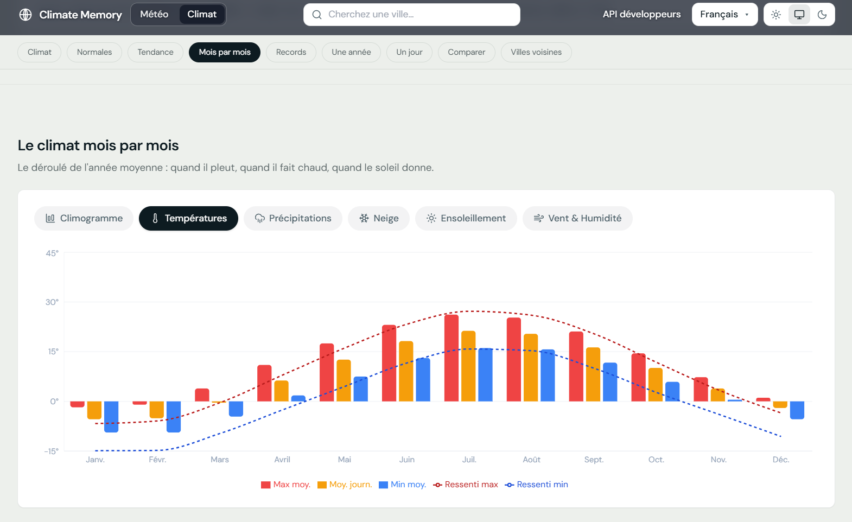Switch to the Une année tab
The image size is (852, 522).
pos(351,52)
